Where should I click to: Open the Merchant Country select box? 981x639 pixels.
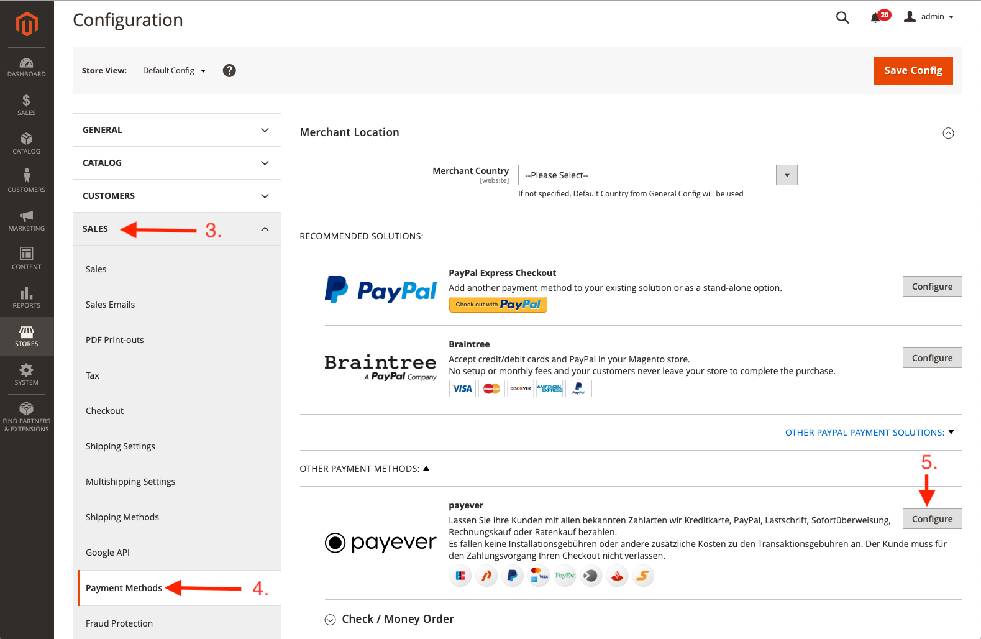click(x=657, y=175)
